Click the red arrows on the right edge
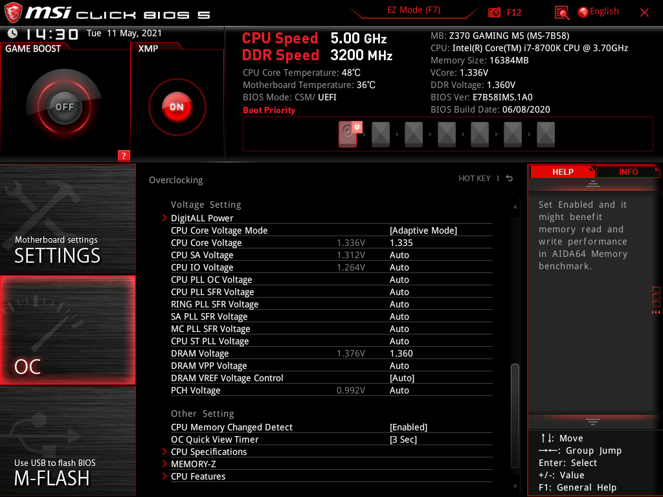The image size is (663, 497). click(656, 313)
